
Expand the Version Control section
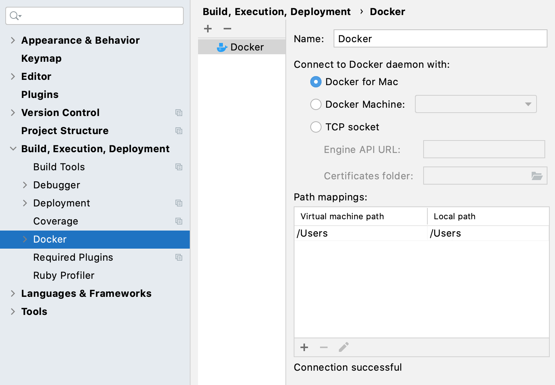click(x=13, y=113)
